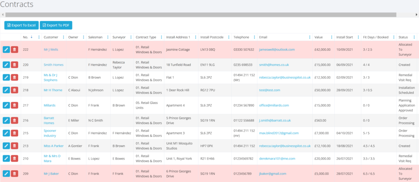The height and width of the screenshot is (182, 419).
Task: Delete contract 218 with trash icon
Action: coord(14,90)
